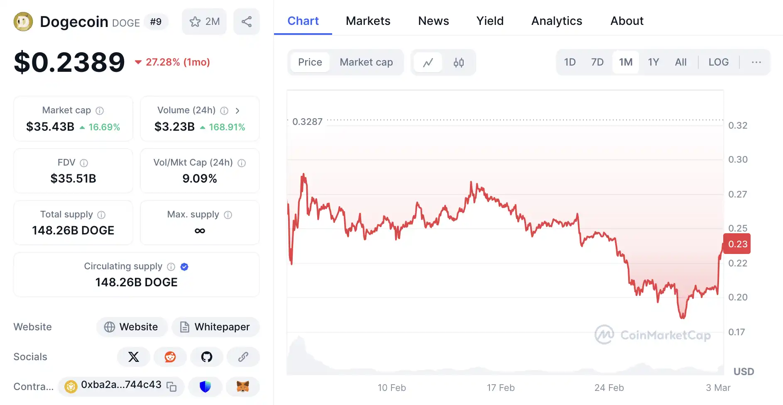The height and width of the screenshot is (405, 783).
Task: Copy the contract address 0xba2a...744c43
Action: 171,387
